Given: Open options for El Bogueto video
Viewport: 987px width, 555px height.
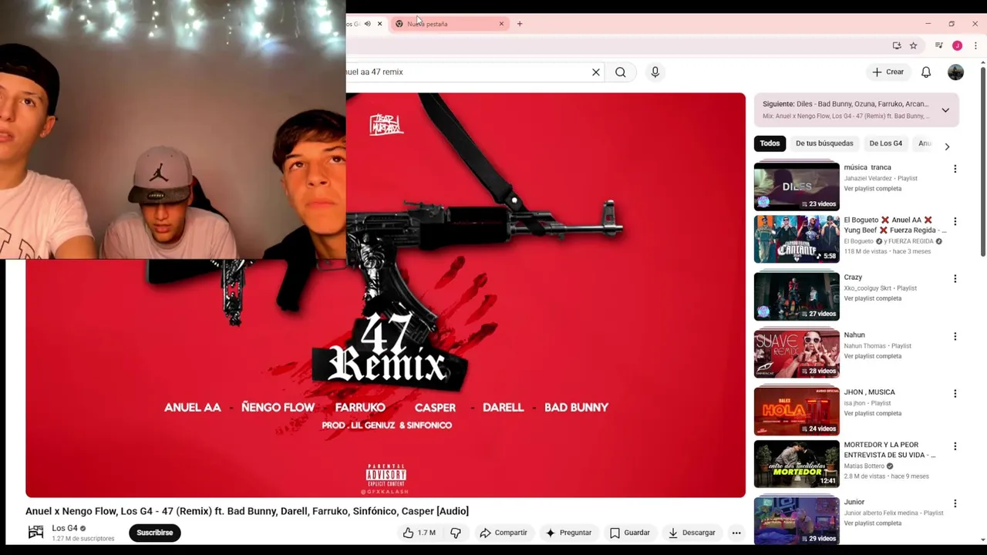Looking at the screenshot, I should click(x=955, y=221).
